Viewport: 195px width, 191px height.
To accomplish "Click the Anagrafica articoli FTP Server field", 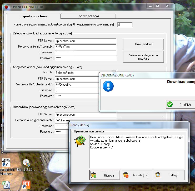I will pyautogui.click(x=77, y=79).
